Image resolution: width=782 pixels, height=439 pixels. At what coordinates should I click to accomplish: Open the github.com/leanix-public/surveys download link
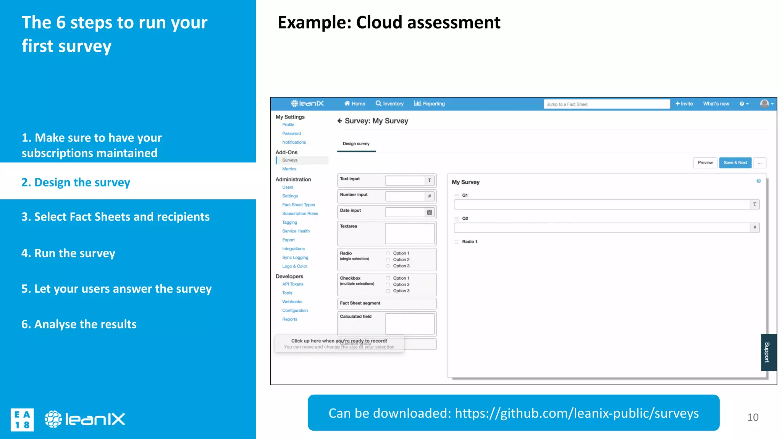coord(577,413)
